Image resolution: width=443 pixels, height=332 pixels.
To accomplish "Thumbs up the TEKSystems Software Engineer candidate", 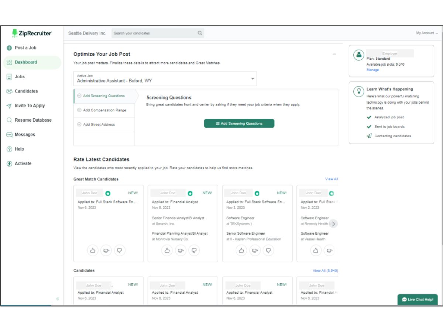I will point(241,250).
